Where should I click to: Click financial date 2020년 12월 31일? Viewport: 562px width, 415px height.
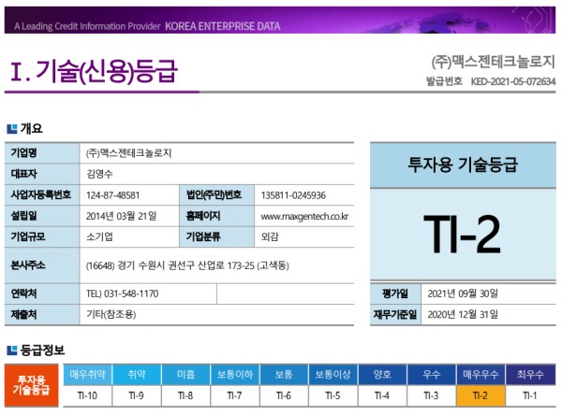click(x=463, y=315)
